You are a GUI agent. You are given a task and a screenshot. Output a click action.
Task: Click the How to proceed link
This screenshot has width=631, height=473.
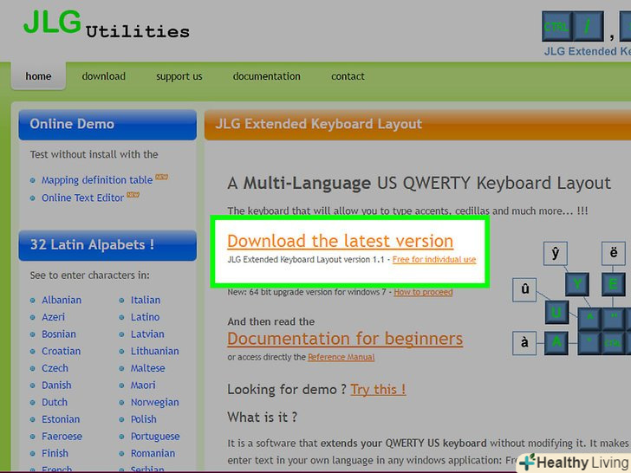423,292
